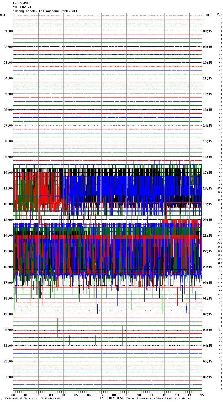Select the 03:00 MST time label
The width and height of the screenshot is (223, 402).
tap(8, 63)
